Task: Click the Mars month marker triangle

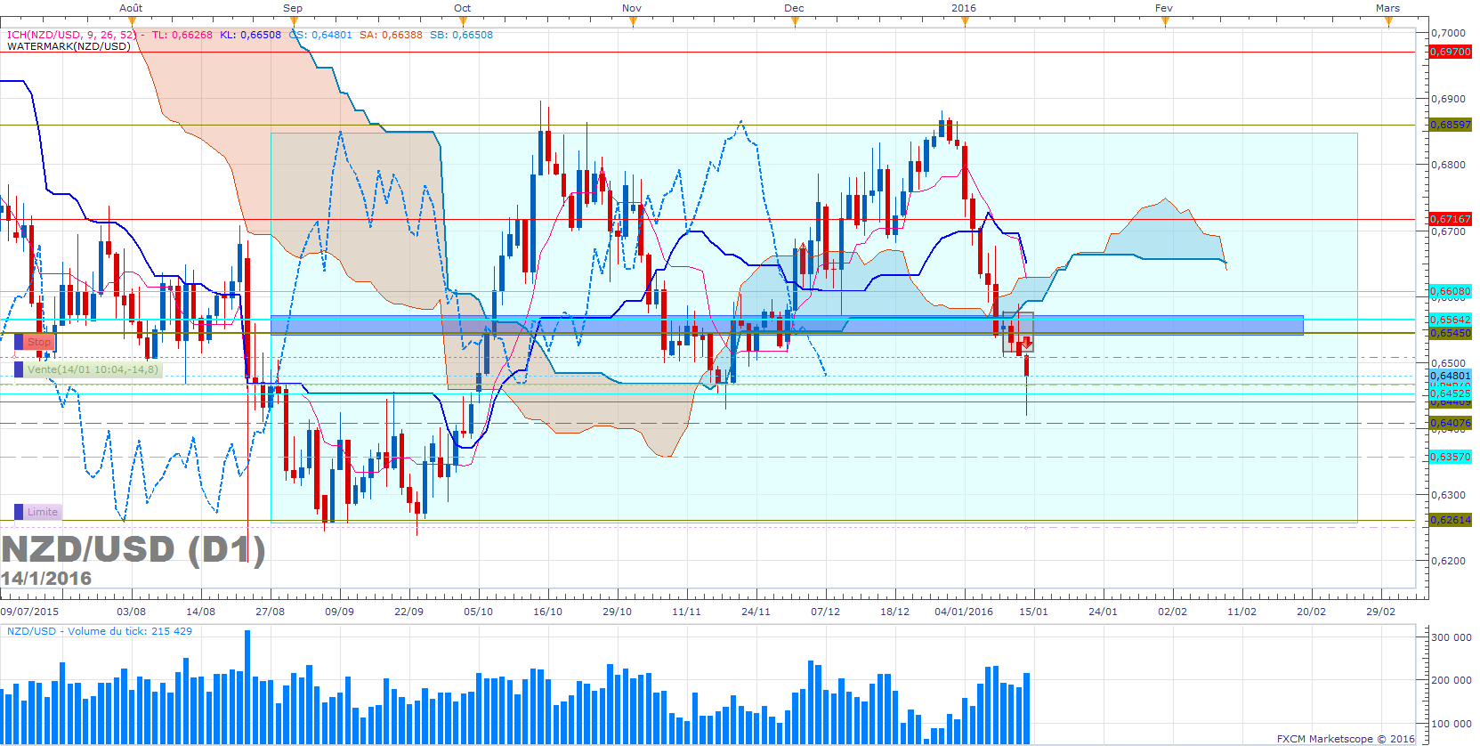Action: point(1388,20)
